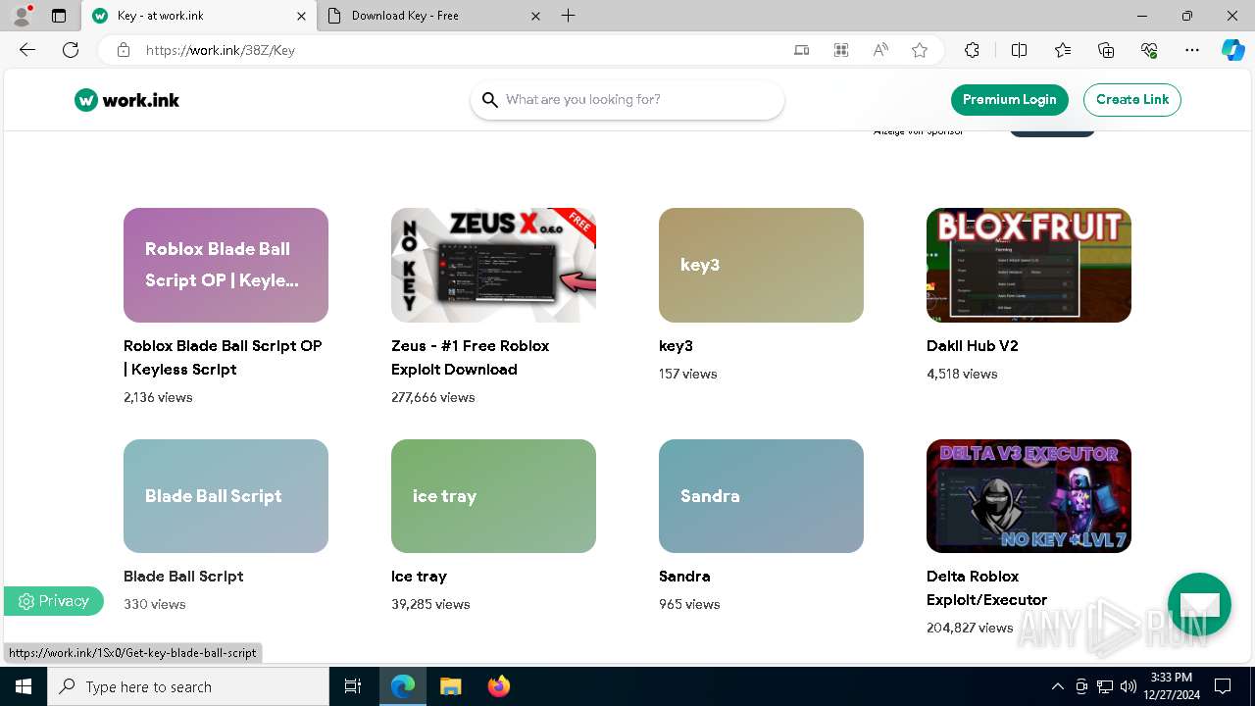The height and width of the screenshot is (706, 1255).
Task: Open the green chat bubble widget
Action: 1199,604
